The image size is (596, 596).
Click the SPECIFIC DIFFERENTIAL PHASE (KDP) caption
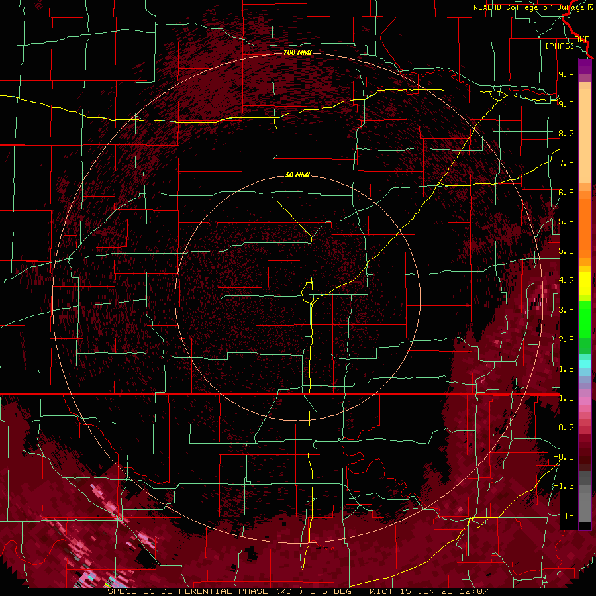pos(204,591)
